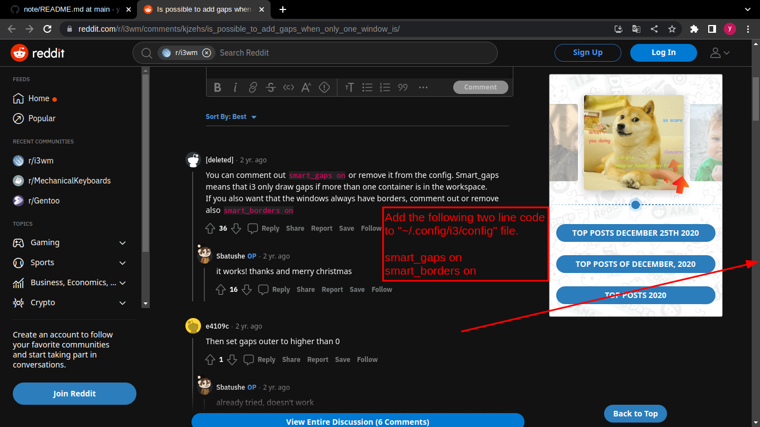Toggle italic formatting in editor

pyautogui.click(x=236, y=87)
